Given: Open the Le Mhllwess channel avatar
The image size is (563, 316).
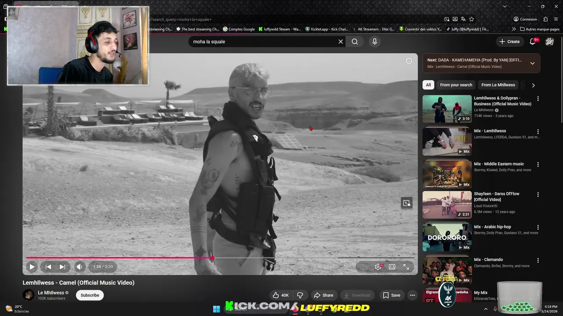Looking at the screenshot, I should point(29,295).
